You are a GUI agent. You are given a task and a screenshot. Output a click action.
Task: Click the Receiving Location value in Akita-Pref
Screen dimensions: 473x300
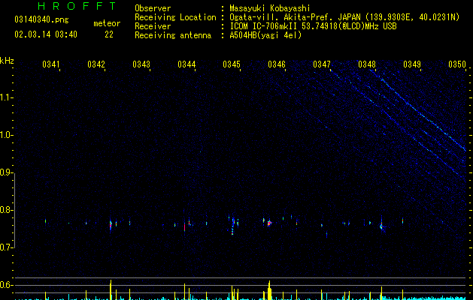344,17
